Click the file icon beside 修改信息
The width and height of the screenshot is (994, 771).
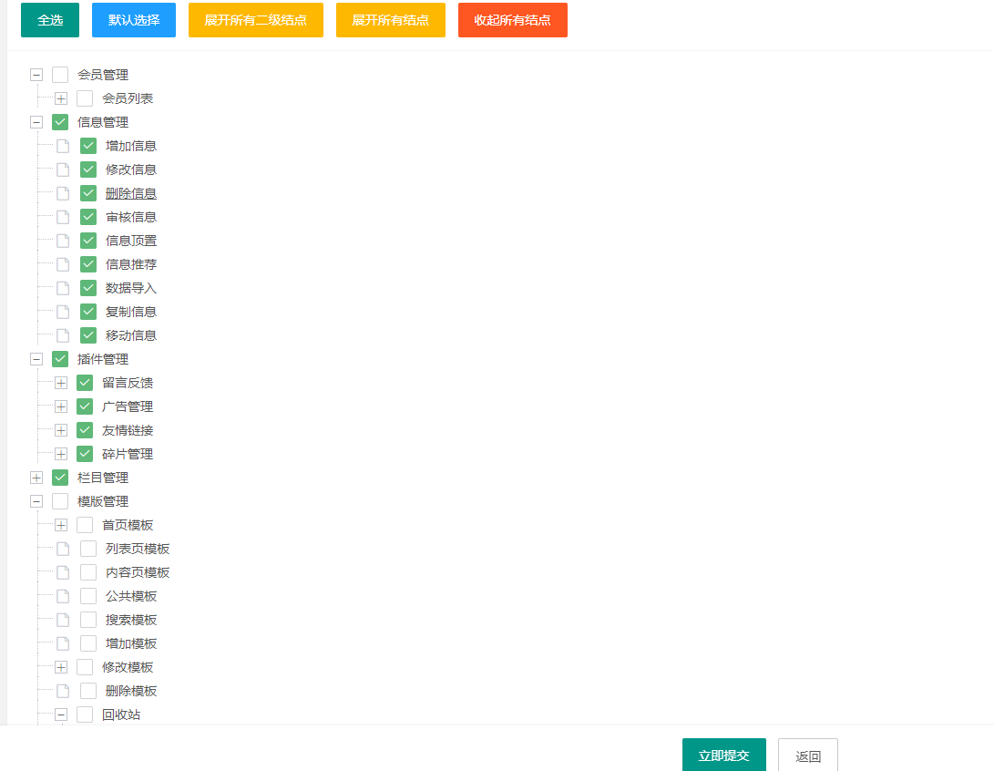tap(63, 170)
